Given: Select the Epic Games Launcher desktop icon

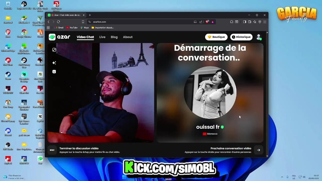Looking at the screenshot, I should point(24,119).
